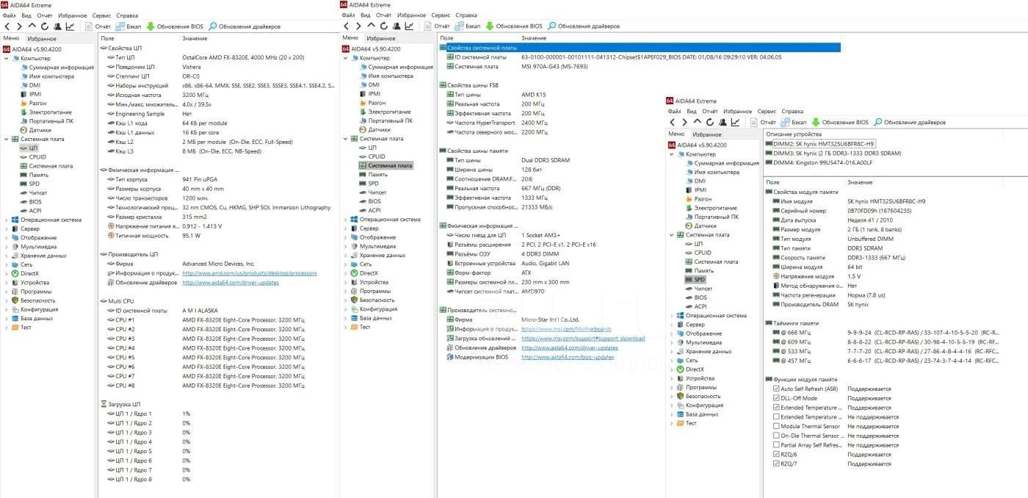Click the user silhouette icon in the CPU window toolbar

[57, 26]
